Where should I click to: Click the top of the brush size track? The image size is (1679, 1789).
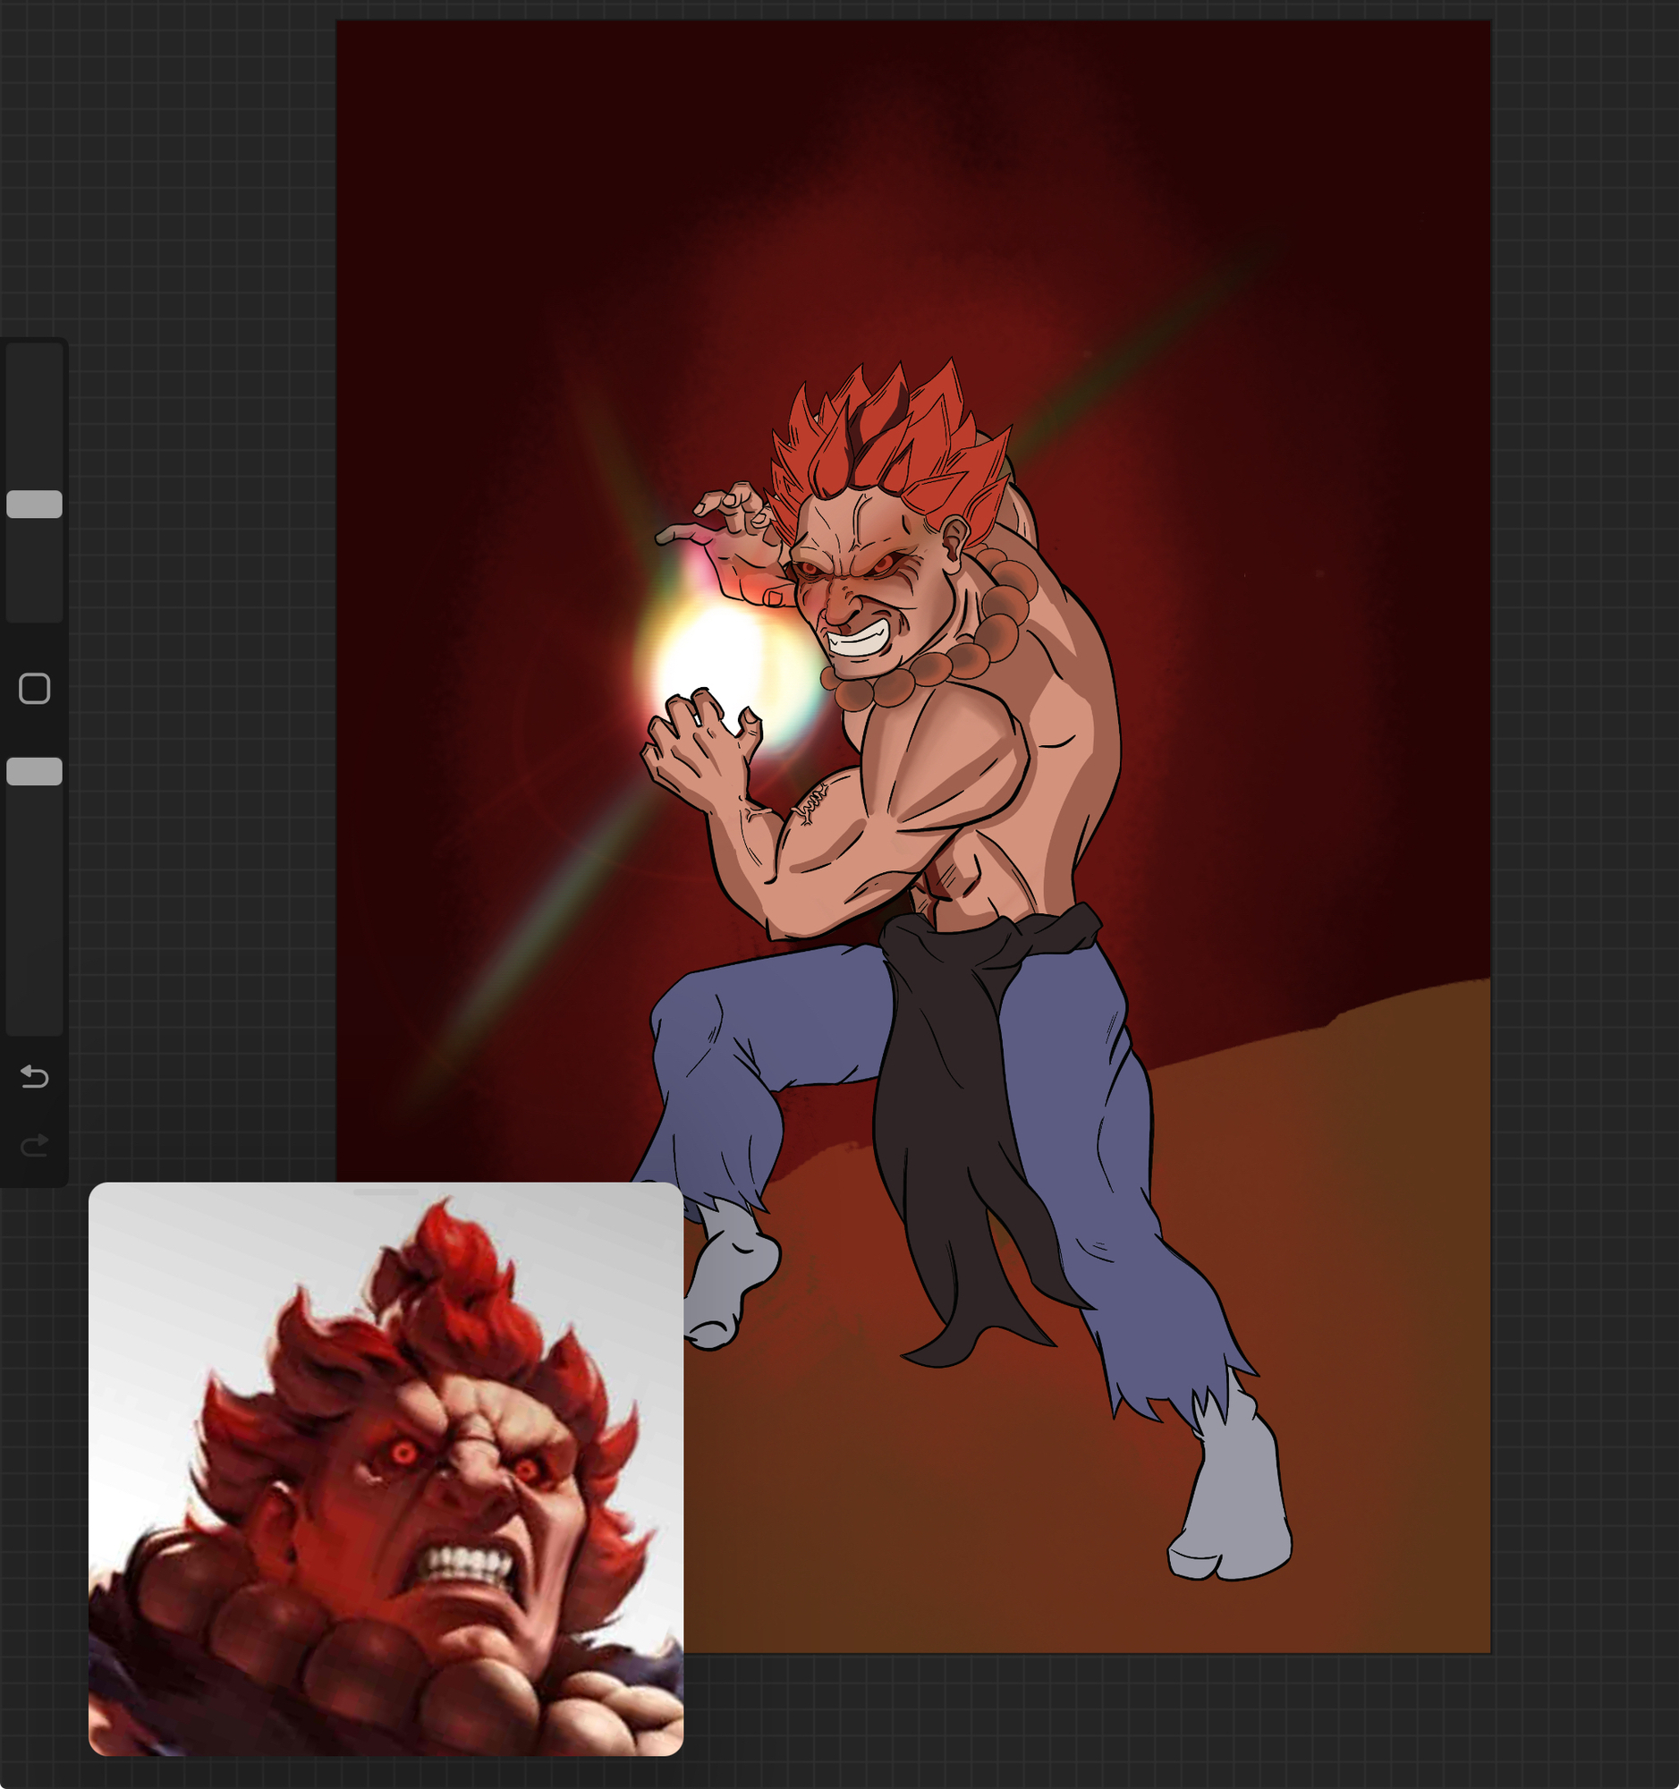34,360
